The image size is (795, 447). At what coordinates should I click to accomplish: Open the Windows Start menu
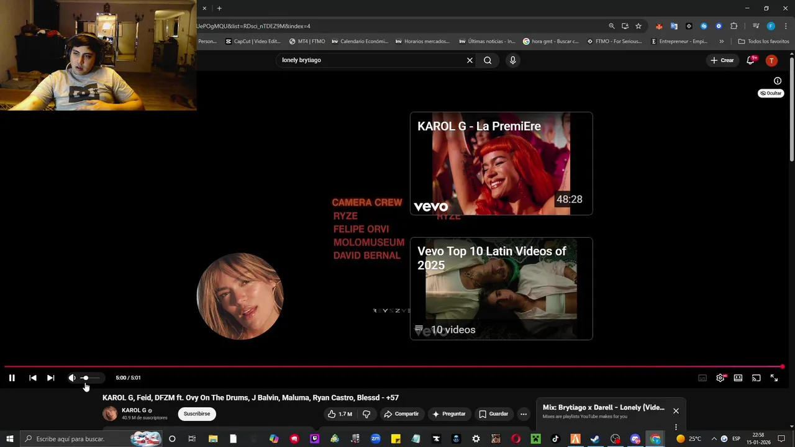point(9,439)
